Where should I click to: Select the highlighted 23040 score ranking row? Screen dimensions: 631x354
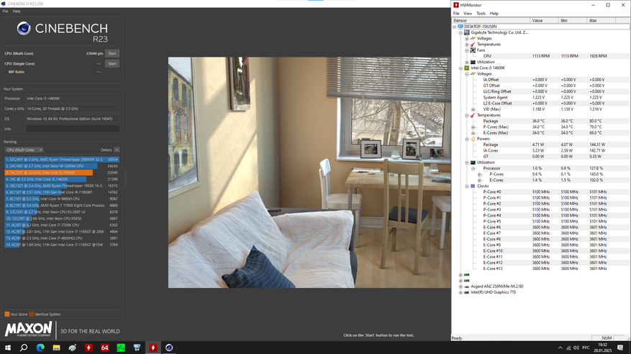(x=62, y=172)
